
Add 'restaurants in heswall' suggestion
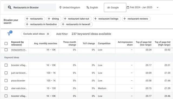click(76, 24)
